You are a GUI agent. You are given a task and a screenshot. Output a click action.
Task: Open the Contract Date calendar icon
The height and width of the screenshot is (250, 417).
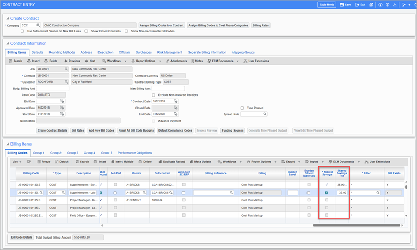coord(176,101)
